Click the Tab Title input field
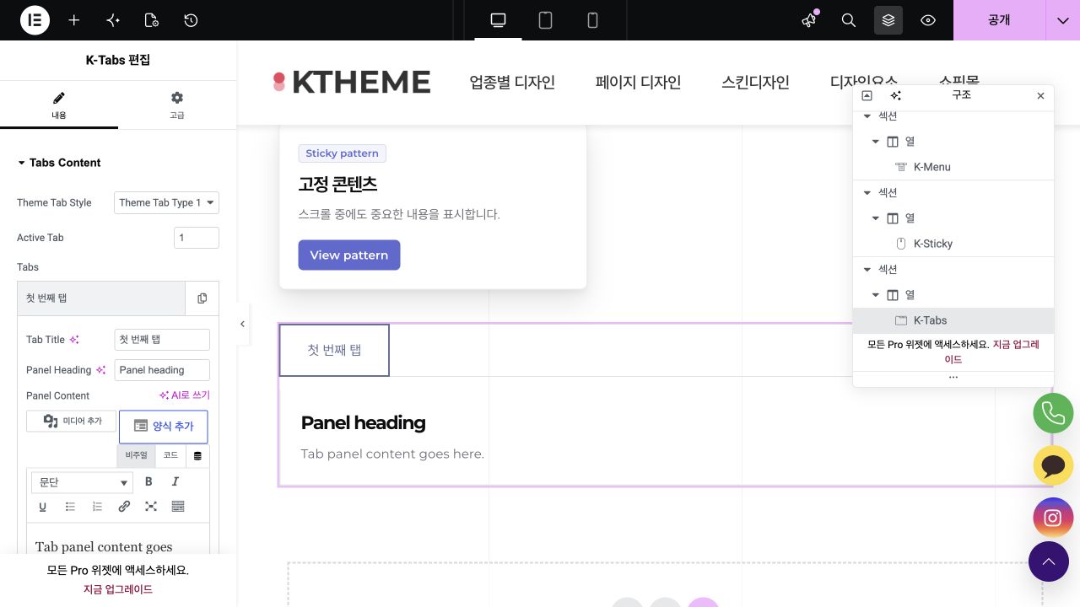 (162, 340)
